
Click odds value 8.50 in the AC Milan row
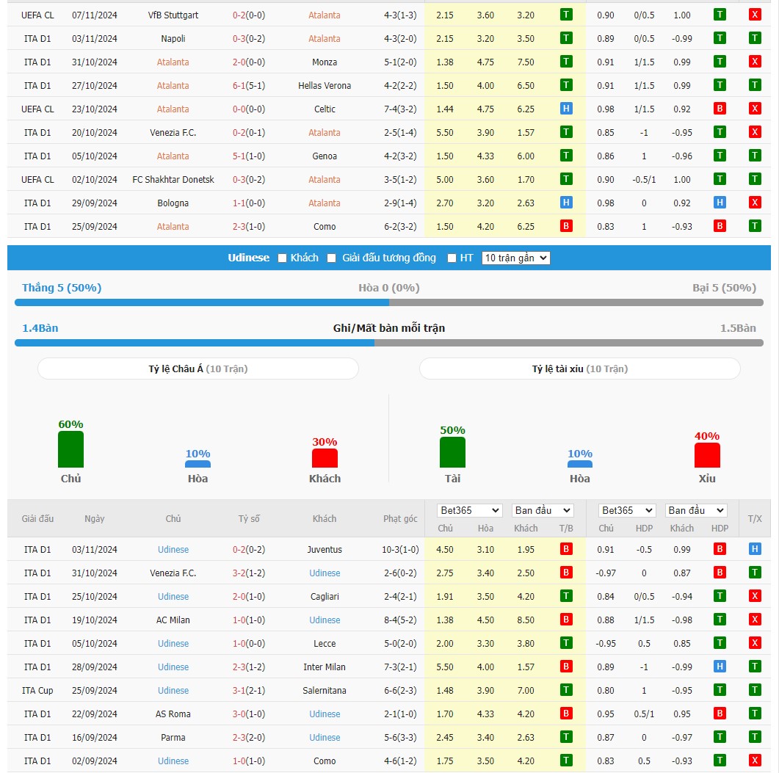[526, 620]
